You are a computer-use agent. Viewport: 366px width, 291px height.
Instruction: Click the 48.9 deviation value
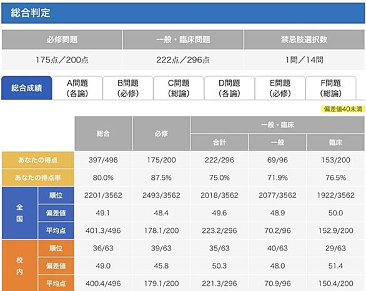coord(277,213)
